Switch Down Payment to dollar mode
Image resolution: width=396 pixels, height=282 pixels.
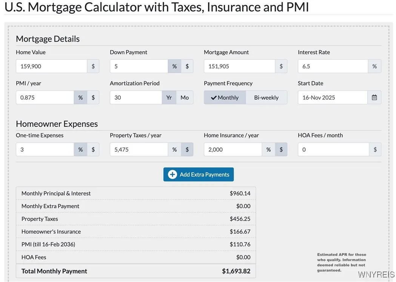tap(187, 66)
